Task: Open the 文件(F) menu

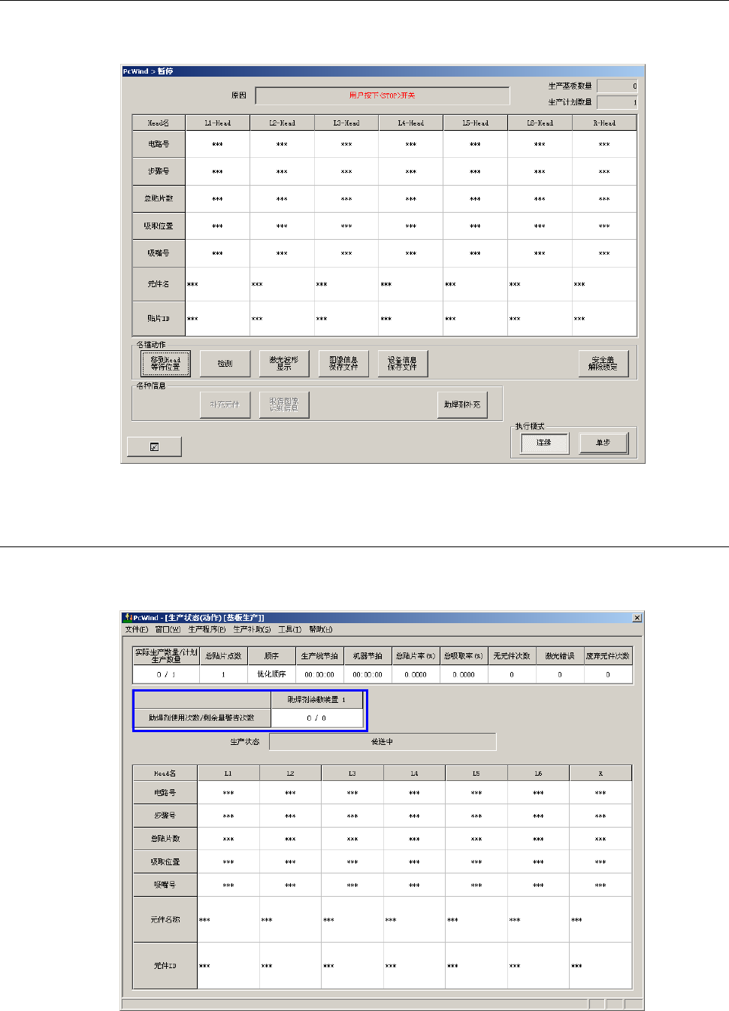Action: [137, 630]
